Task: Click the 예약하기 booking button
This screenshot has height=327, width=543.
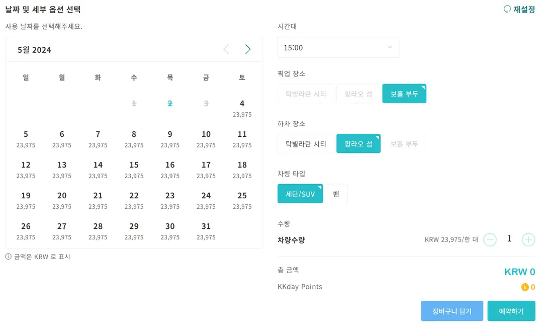Action: pos(511,311)
